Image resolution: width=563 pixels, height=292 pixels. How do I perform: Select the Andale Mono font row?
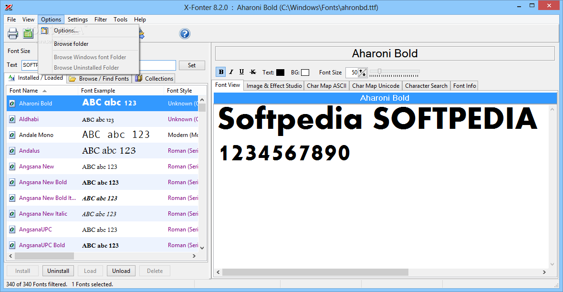(x=102, y=135)
